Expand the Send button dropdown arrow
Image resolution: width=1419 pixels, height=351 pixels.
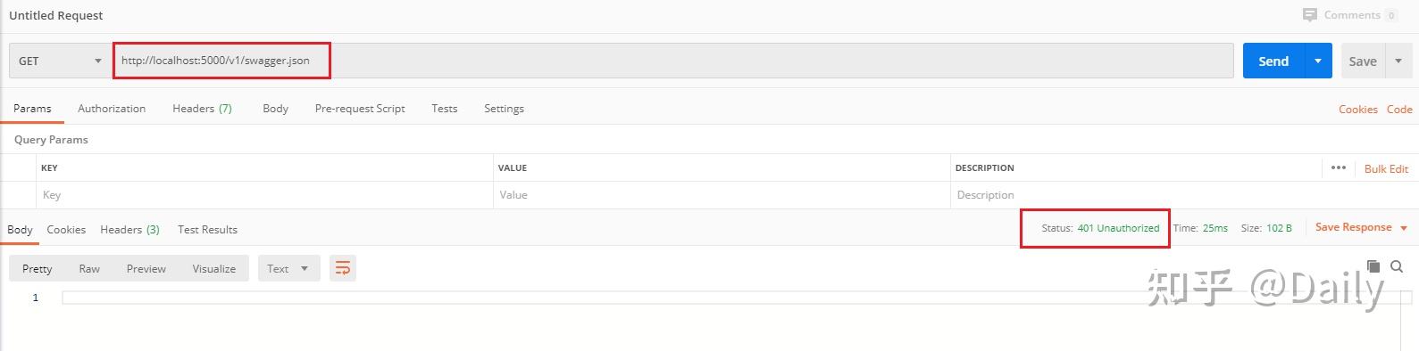tap(1318, 61)
